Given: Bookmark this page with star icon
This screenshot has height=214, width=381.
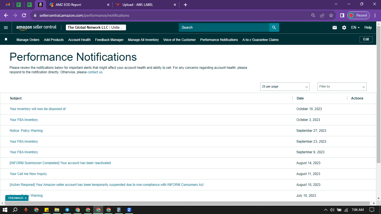Looking at the screenshot, I should (x=331, y=15).
